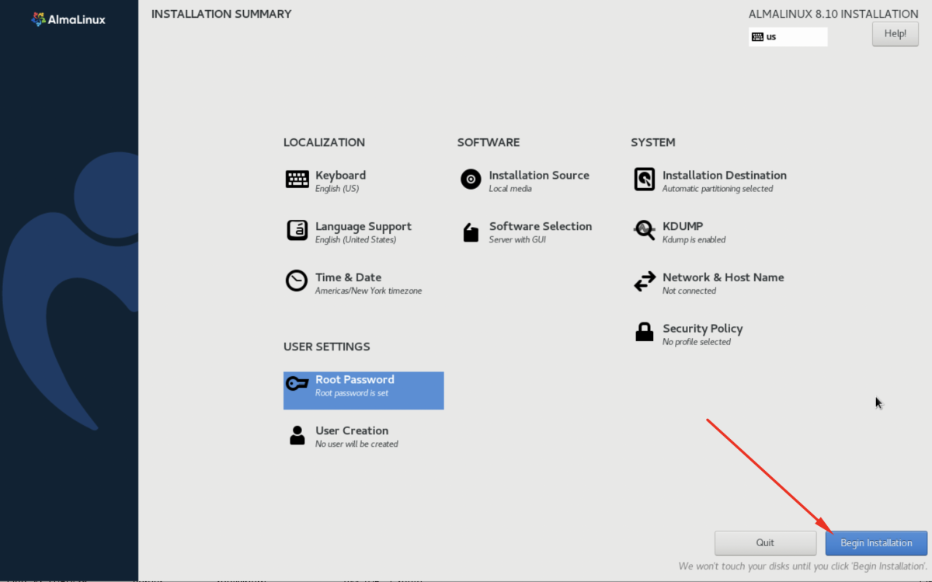This screenshot has height=582, width=932.
Task: Open the Help! button
Action: (x=895, y=33)
